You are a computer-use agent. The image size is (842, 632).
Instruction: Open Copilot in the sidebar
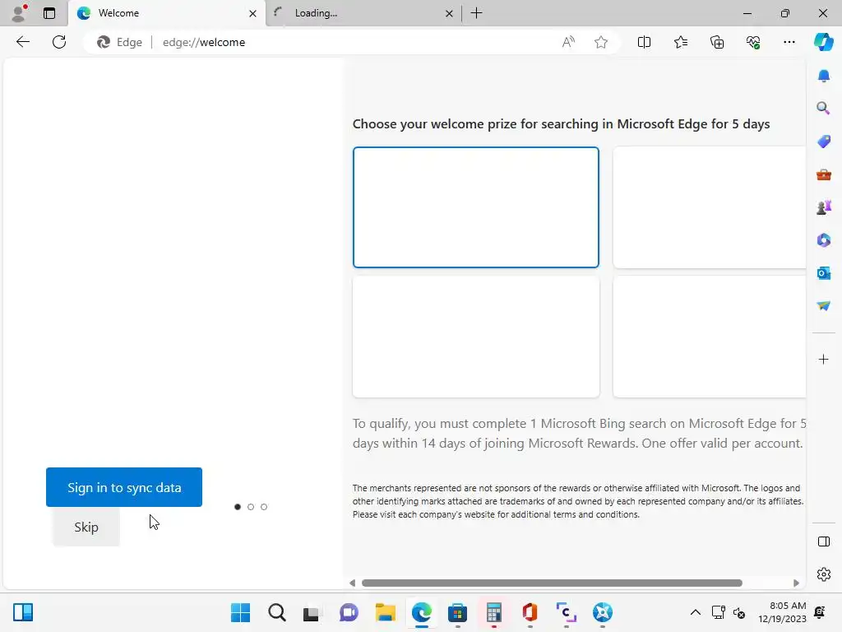click(824, 42)
